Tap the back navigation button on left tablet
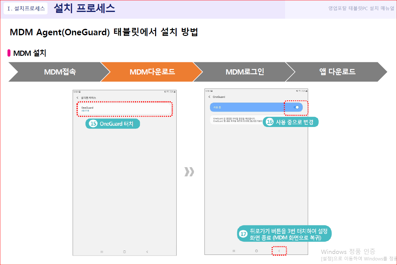The image size is (397, 265). click(147, 252)
